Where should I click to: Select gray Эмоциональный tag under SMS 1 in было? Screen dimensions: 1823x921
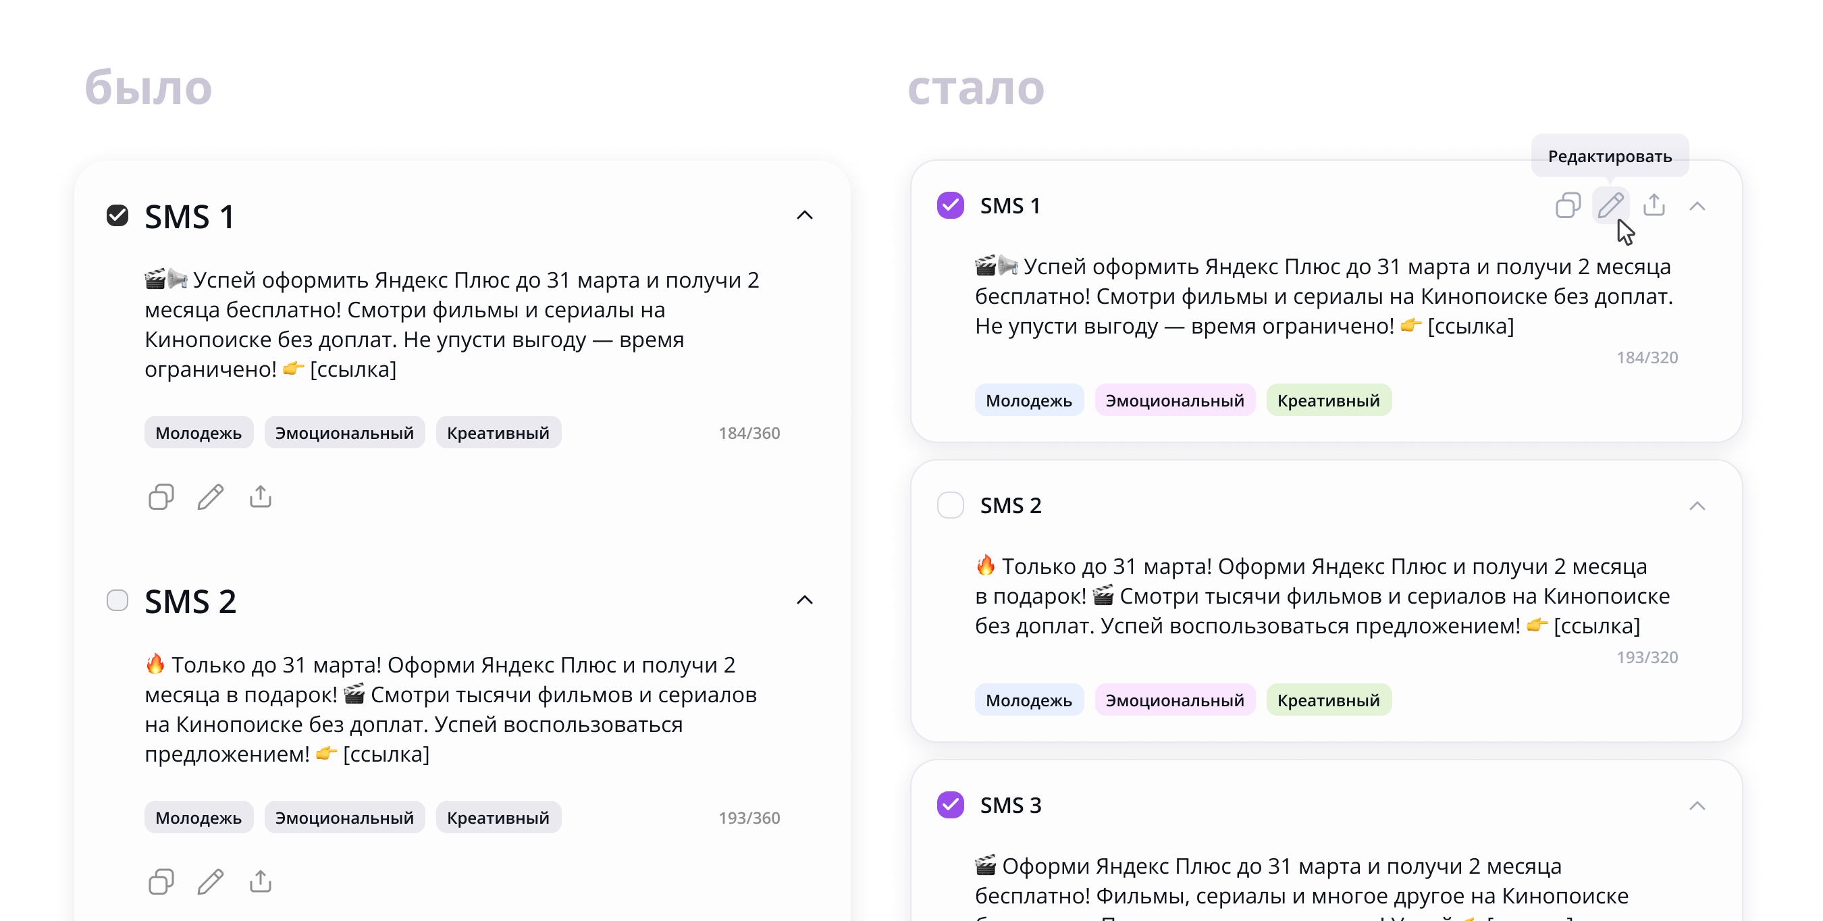pos(344,433)
